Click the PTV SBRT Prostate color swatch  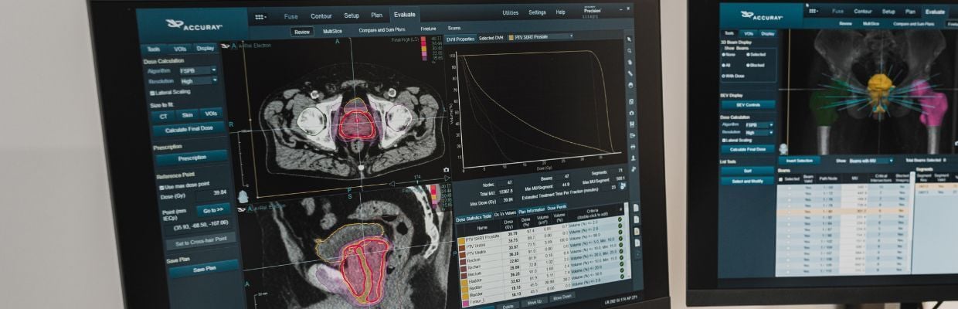click(461, 240)
